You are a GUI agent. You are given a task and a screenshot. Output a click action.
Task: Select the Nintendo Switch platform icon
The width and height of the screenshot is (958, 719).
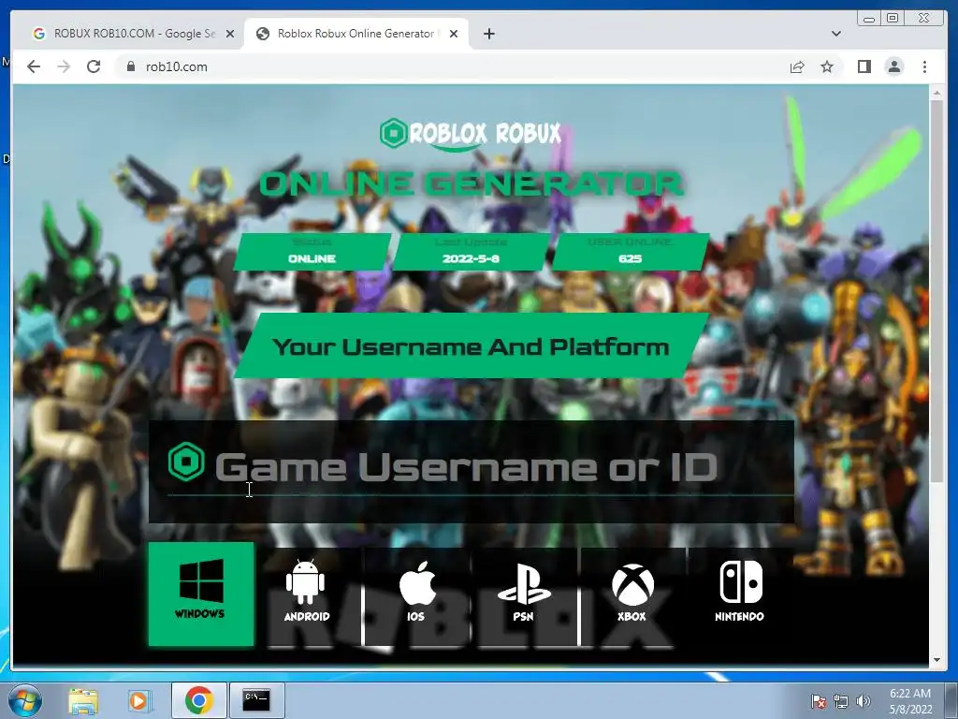click(x=740, y=591)
